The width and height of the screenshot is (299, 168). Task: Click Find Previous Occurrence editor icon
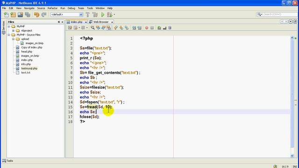[98, 28]
